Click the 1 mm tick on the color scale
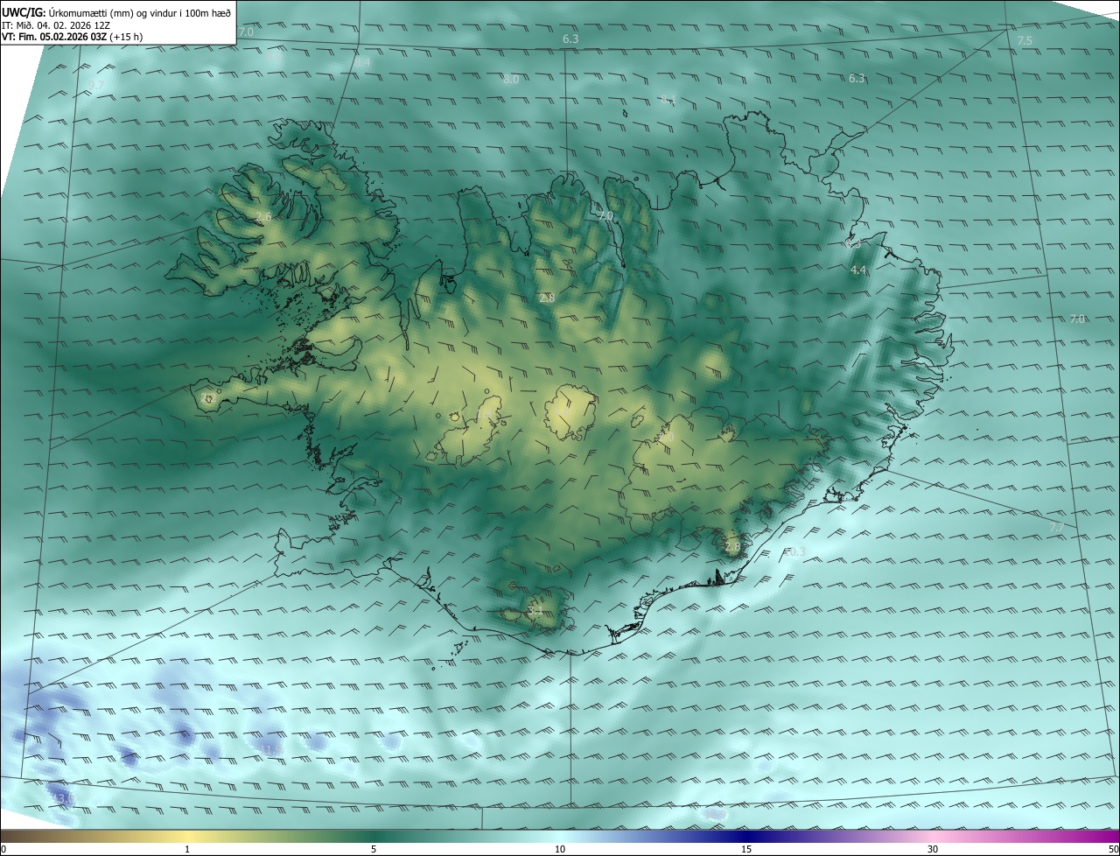Viewport: 1120px width, 856px height. coord(188,850)
